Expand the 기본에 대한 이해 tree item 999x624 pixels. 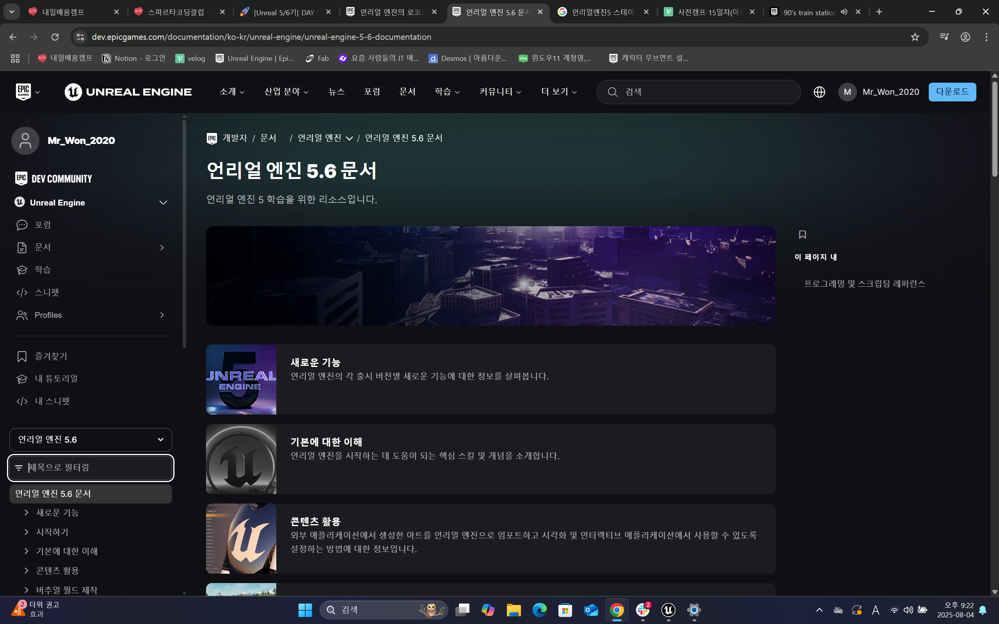pyautogui.click(x=27, y=551)
